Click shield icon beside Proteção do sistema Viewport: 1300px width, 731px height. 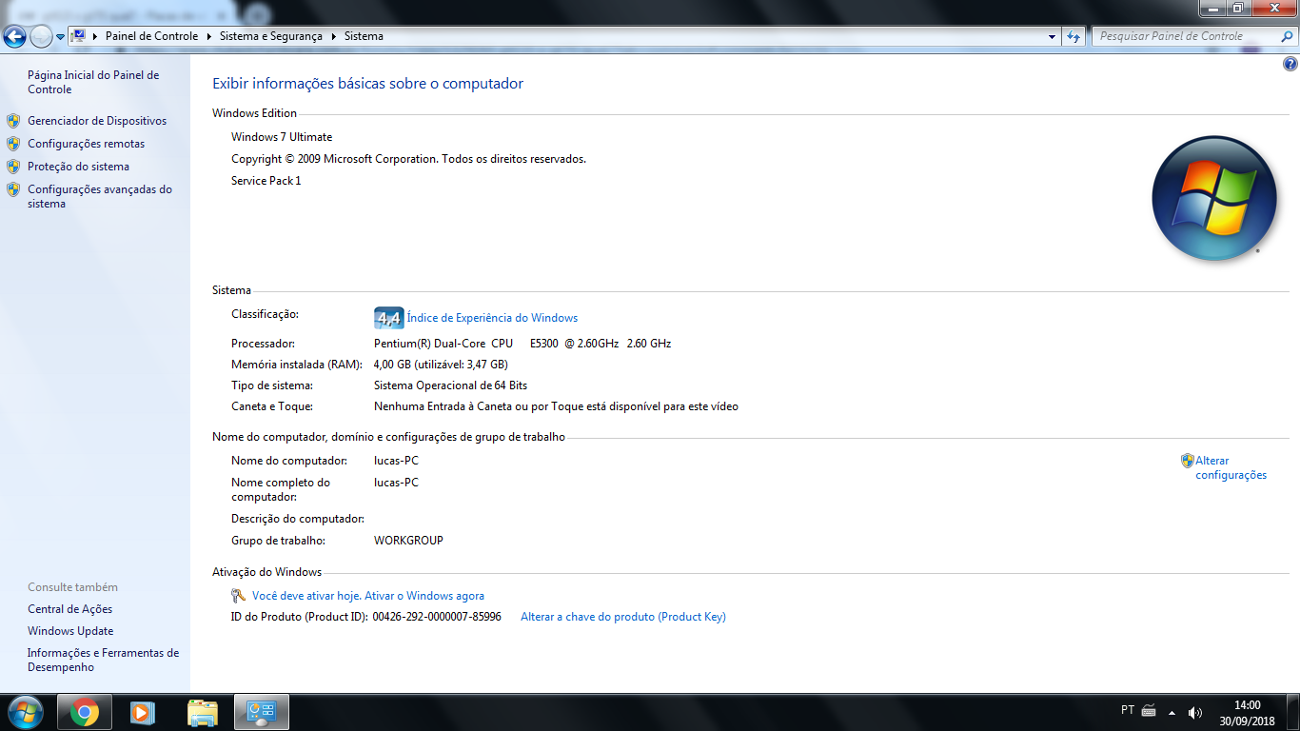pos(13,167)
